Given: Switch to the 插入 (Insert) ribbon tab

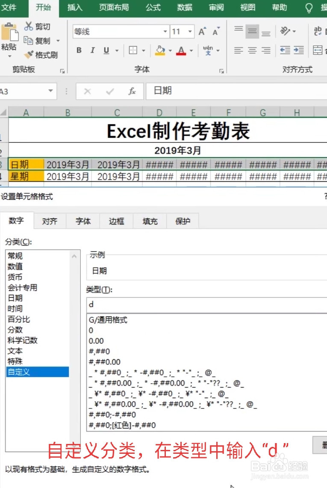Looking at the screenshot, I should [75, 7].
